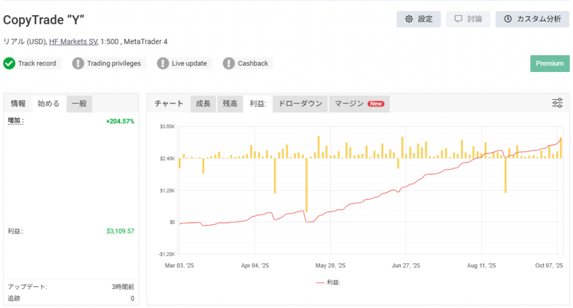Switch to the 成長 chart tab
Image resolution: width=573 pixels, height=308 pixels.
[203, 104]
